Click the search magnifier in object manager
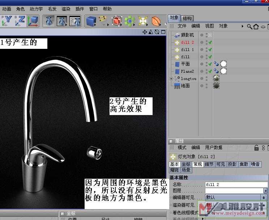 point(249,26)
